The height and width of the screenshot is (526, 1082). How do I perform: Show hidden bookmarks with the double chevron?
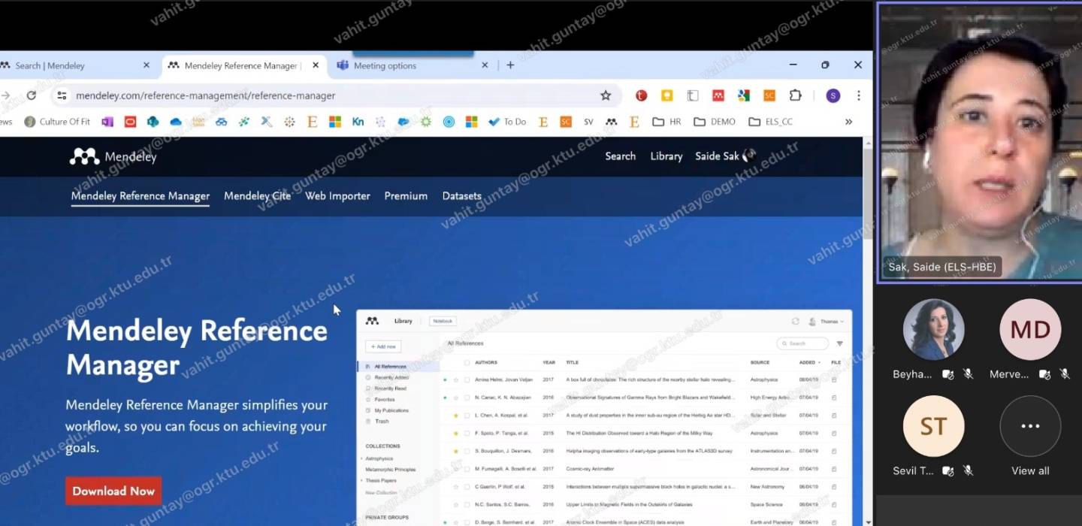[848, 122]
